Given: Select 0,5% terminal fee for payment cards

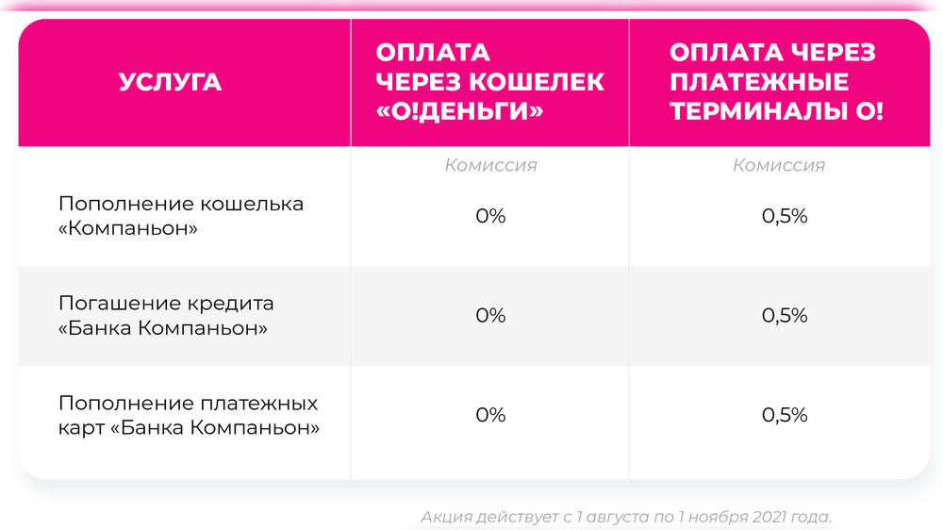Looking at the screenshot, I should [785, 416].
